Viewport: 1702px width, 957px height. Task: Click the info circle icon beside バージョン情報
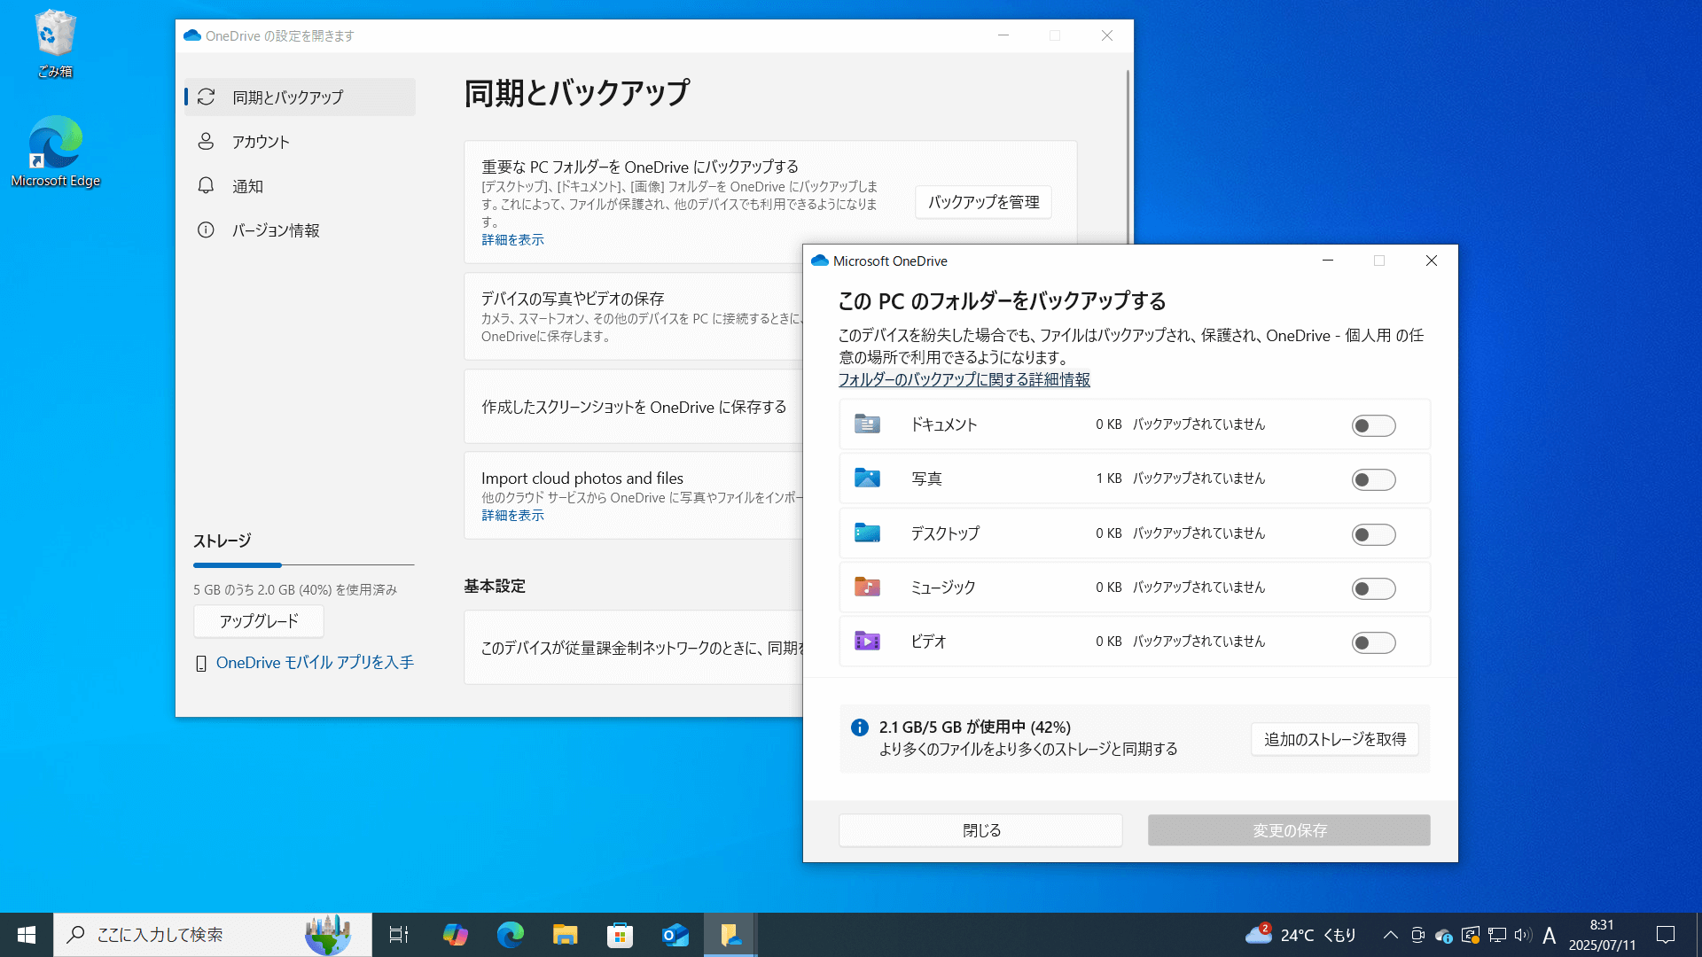coord(206,230)
